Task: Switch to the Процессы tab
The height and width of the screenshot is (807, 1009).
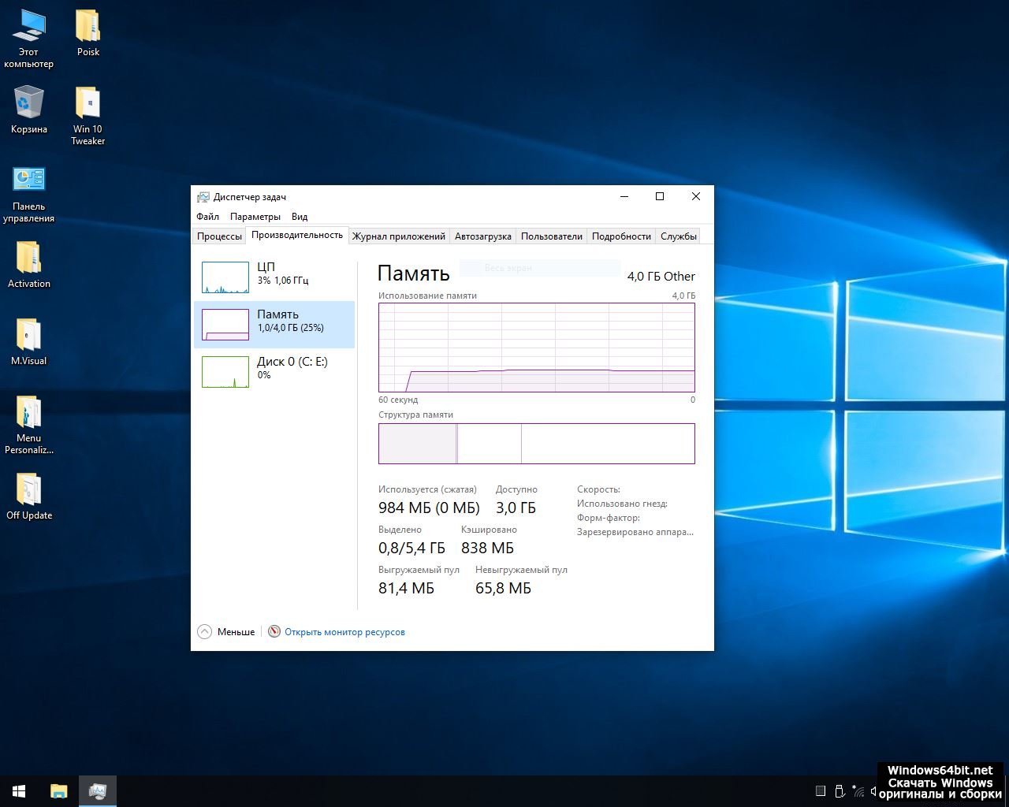Action: pyautogui.click(x=219, y=236)
